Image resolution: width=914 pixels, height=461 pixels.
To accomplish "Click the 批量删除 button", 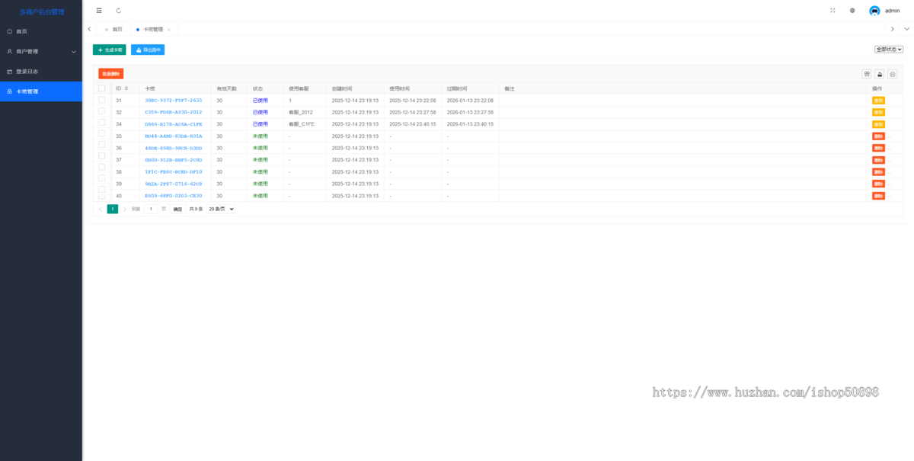I will pos(110,74).
